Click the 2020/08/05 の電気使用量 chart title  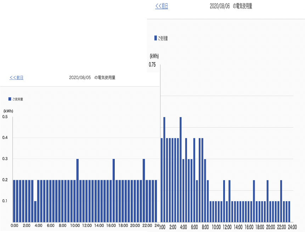click(x=92, y=77)
